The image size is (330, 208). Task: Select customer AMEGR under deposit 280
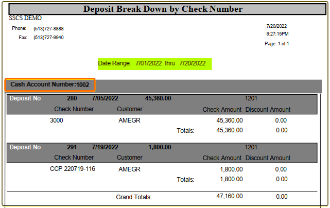point(129,120)
